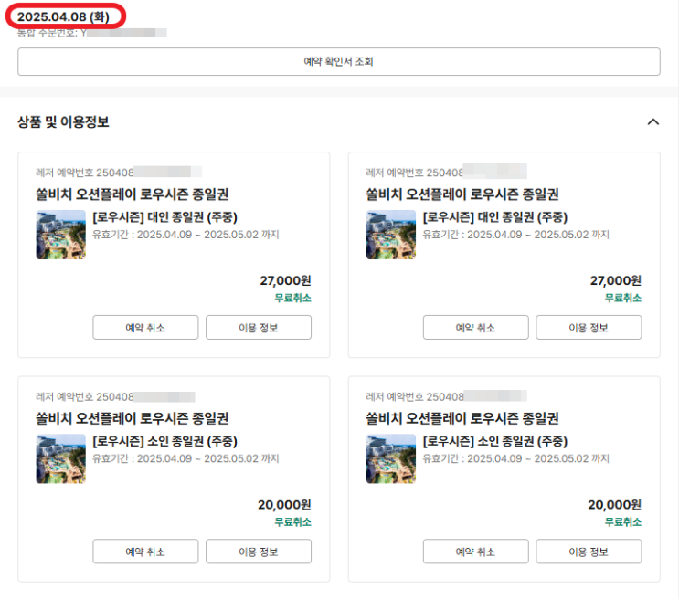Click 이용 정보 in the left 대인 종일권 card
Image resolution: width=679 pixels, height=599 pixels.
coord(259,328)
